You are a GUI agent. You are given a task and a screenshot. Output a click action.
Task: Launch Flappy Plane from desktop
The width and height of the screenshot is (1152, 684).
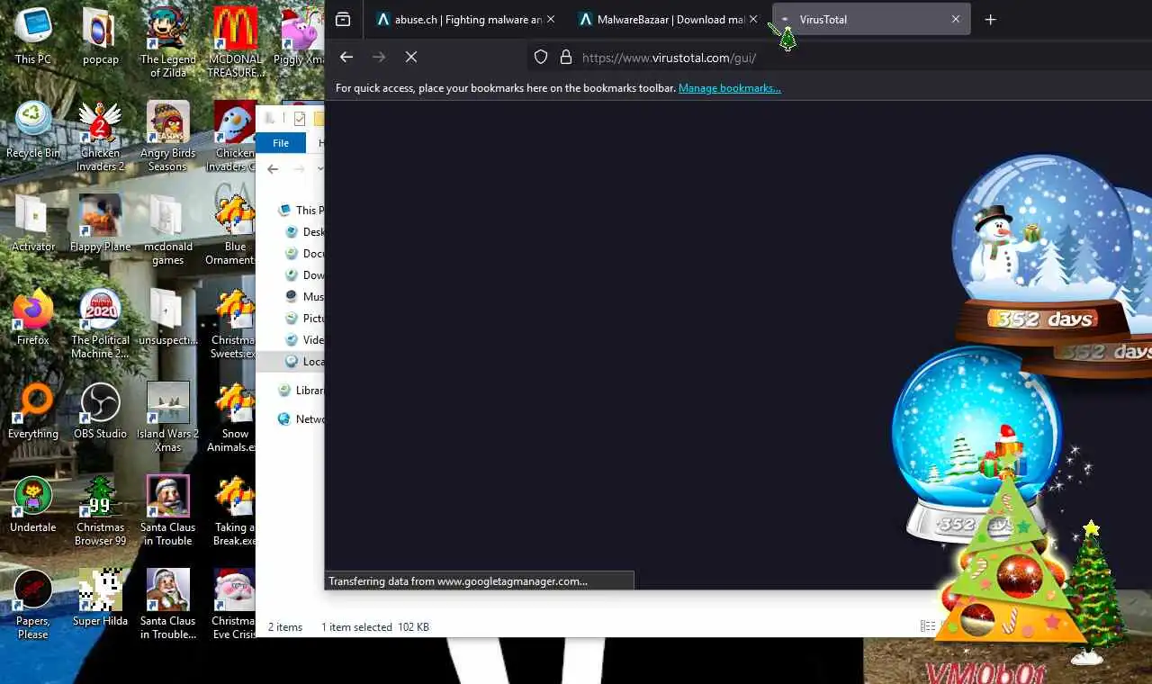click(100, 223)
